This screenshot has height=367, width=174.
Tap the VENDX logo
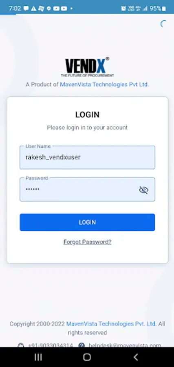coord(87,67)
